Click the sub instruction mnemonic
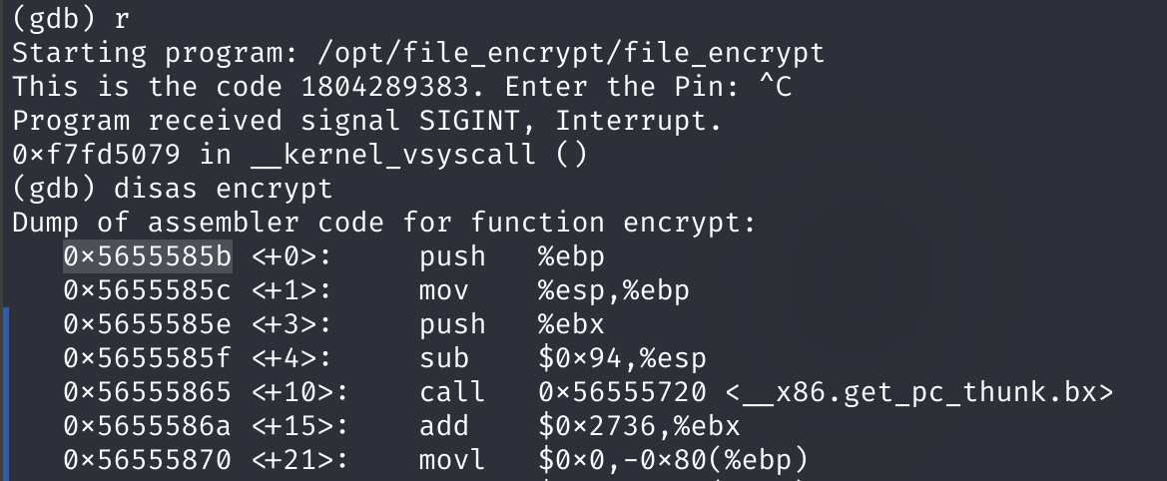1167x481 pixels. click(444, 358)
